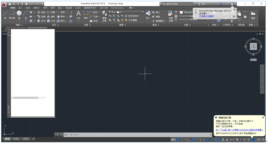Image resolution: width=268 pixels, height=144 pixels.
Task: Open customization menu in status bar
Action: [x=263, y=140]
